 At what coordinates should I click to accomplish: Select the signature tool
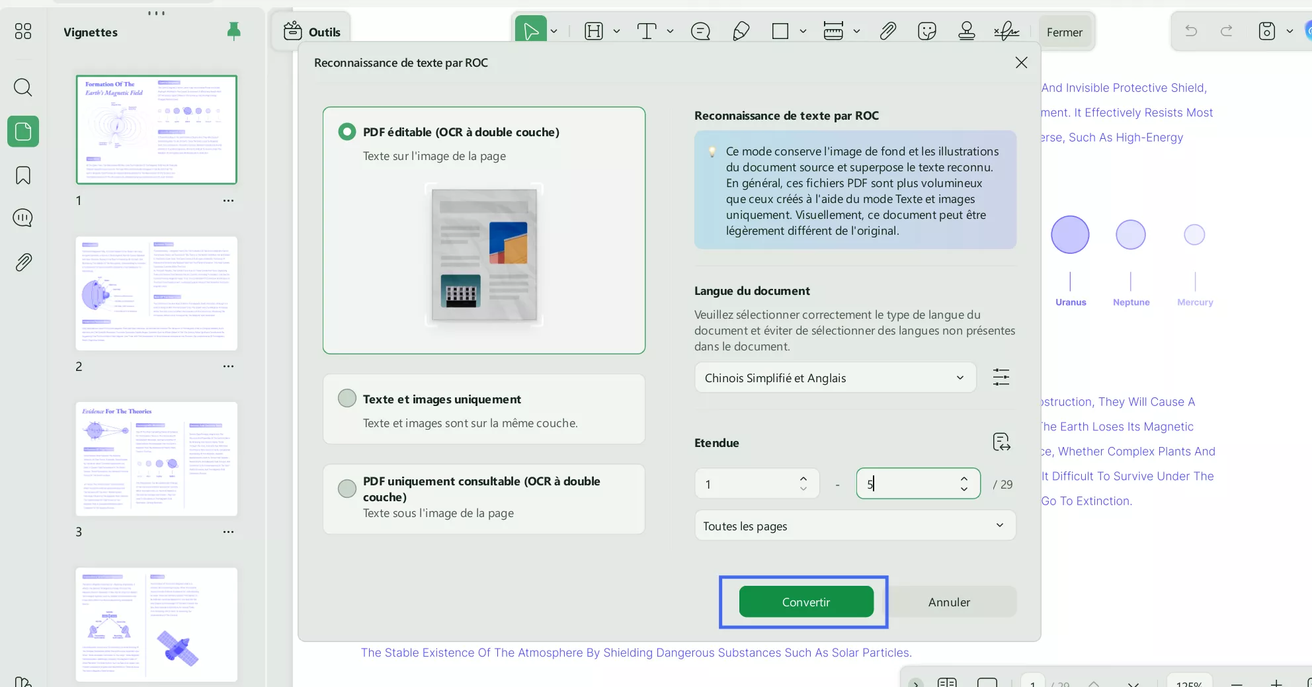1006,31
